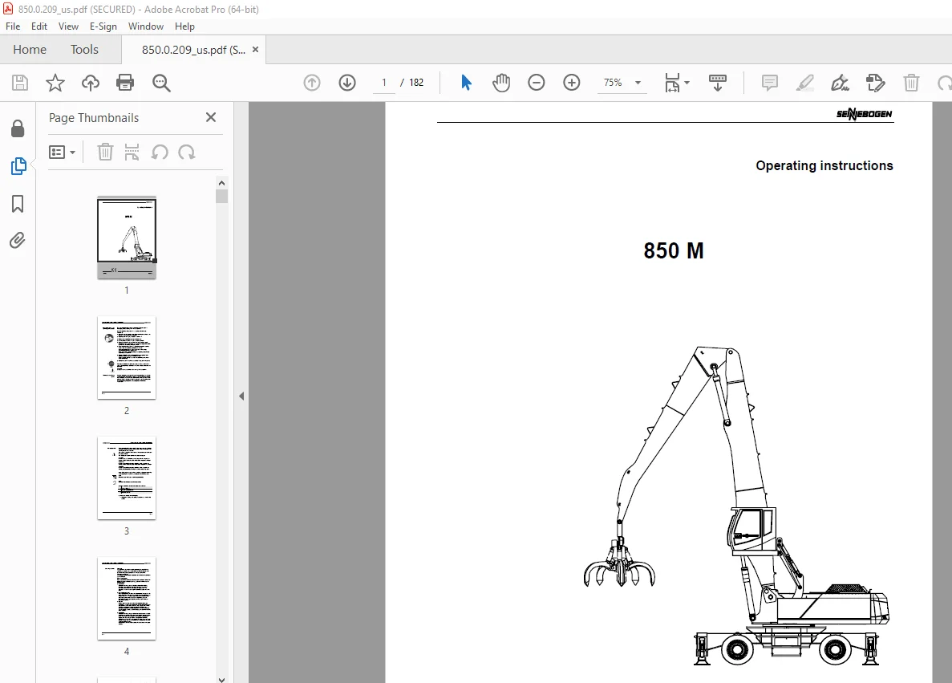Add a sticky note comment
This screenshot has height=683, width=952.
point(770,83)
